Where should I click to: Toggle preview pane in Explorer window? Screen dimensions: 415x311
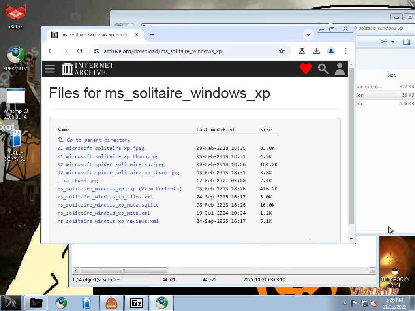pyautogui.click(x=406, y=42)
